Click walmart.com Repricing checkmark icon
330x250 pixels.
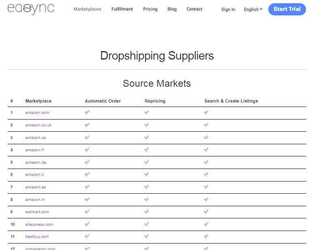point(147,212)
